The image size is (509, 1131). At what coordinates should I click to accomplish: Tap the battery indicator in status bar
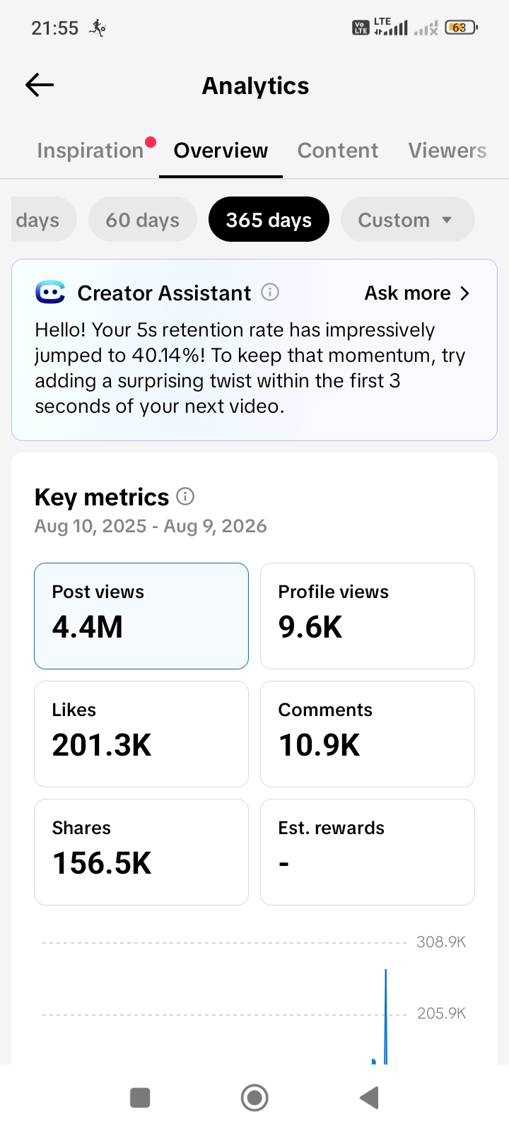(x=461, y=28)
